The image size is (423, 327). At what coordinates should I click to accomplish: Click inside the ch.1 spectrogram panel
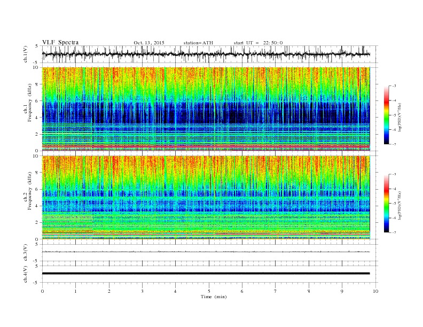coord(206,109)
